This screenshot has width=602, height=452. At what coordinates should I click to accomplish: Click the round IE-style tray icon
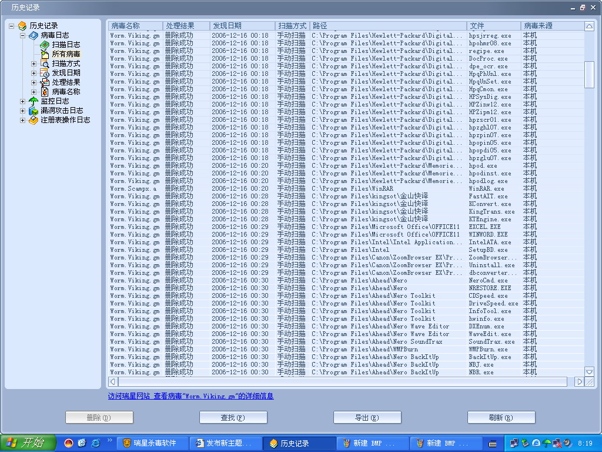pos(536,443)
